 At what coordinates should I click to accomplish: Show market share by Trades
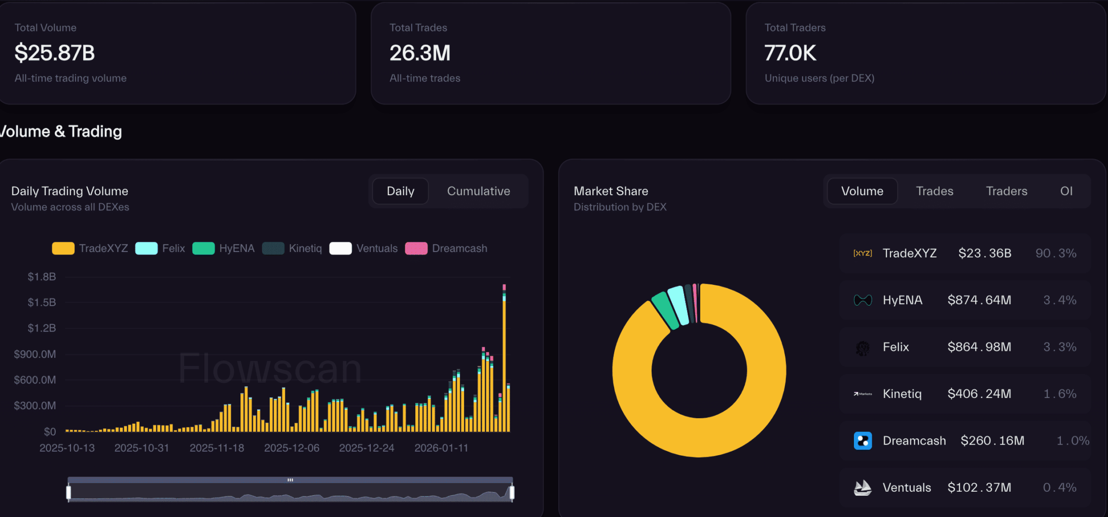(x=934, y=191)
